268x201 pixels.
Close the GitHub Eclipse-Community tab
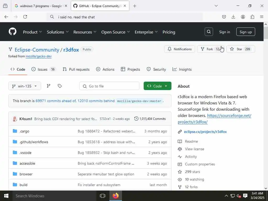[125, 6]
